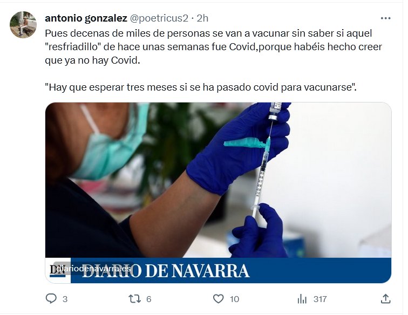Click the reply speech bubble icon
Screen dimensions: 408x315
pos(51,299)
